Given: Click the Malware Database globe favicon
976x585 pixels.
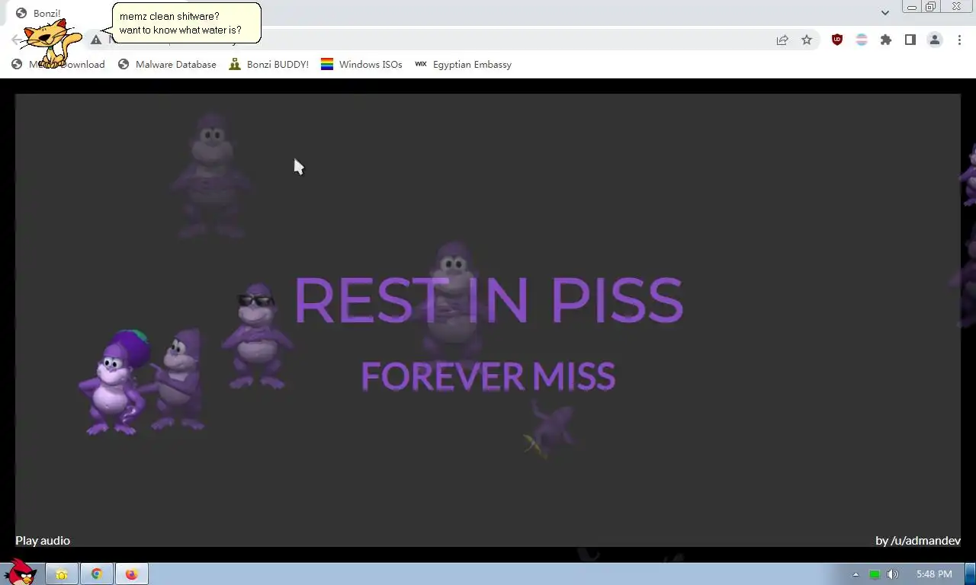Looking at the screenshot, I should pos(124,65).
